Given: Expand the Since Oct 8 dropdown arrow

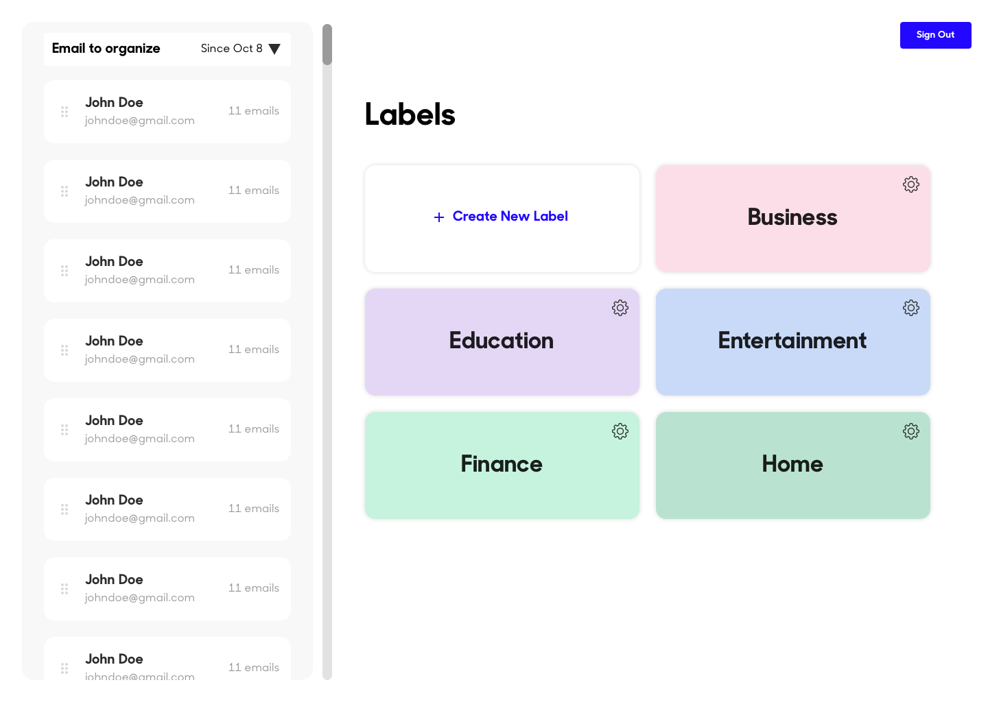Looking at the screenshot, I should click(274, 49).
